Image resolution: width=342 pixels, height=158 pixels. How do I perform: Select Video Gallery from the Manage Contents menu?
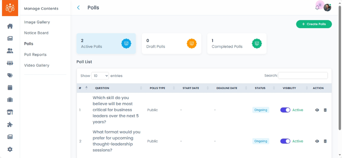pyautogui.click(x=37, y=65)
